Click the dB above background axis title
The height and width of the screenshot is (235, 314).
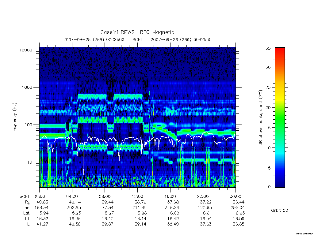(261, 118)
